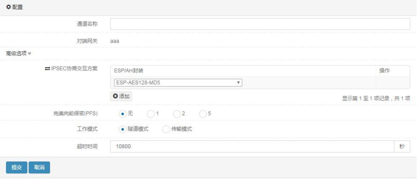Screen dimensions: 417x179
Task: Click the 工作模式 label
Action: pyautogui.click(x=87, y=129)
